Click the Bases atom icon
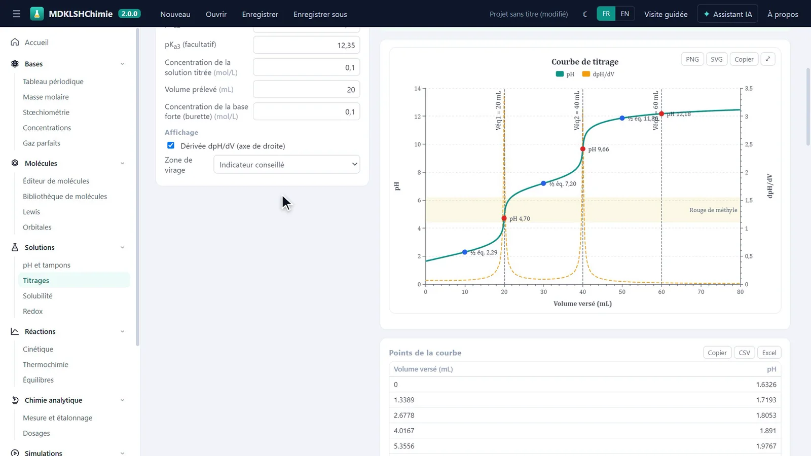Screen dimensions: 811x456 [x=15, y=64]
